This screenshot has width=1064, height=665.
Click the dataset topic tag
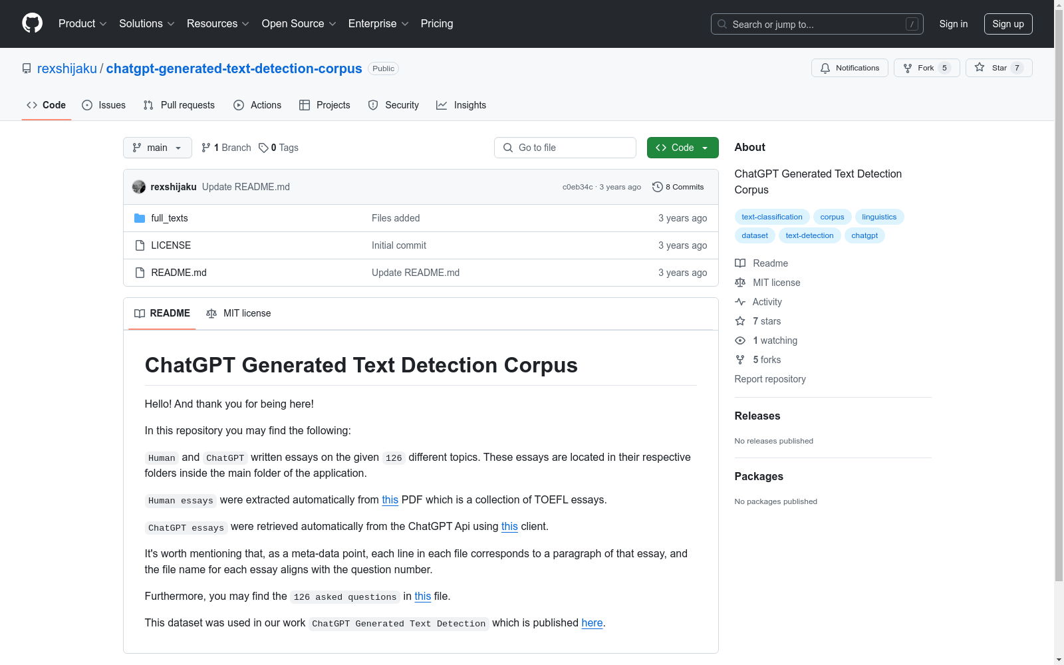[x=755, y=235]
